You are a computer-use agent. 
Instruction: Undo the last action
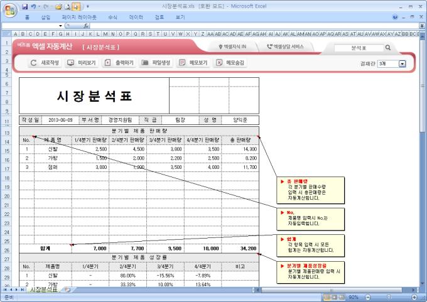(33, 6)
